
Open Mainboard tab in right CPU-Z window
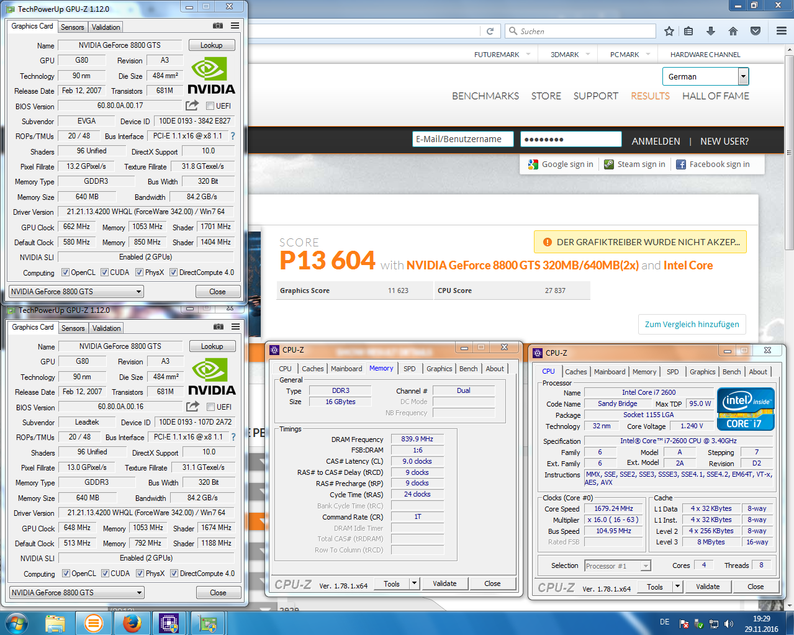pos(610,372)
